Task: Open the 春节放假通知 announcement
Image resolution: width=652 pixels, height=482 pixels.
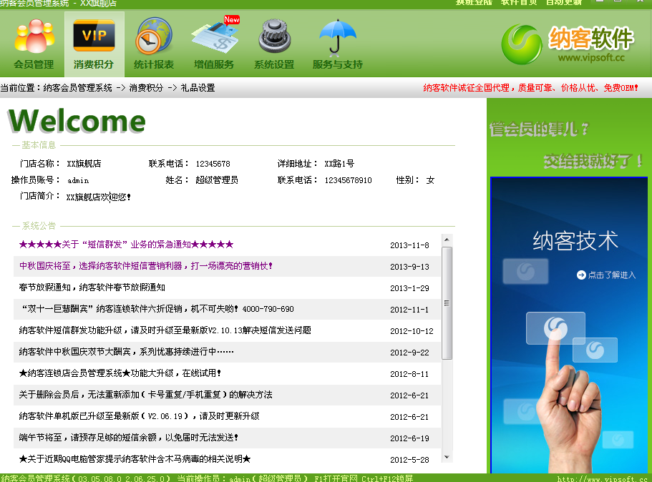Action: click(92, 287)
